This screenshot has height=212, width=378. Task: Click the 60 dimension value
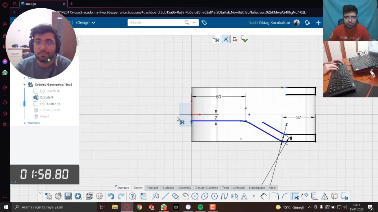pos(219,97)
